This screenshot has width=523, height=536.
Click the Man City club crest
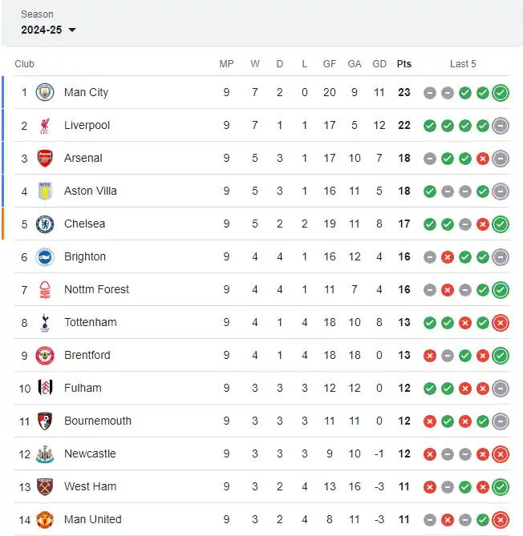(45, 92)
